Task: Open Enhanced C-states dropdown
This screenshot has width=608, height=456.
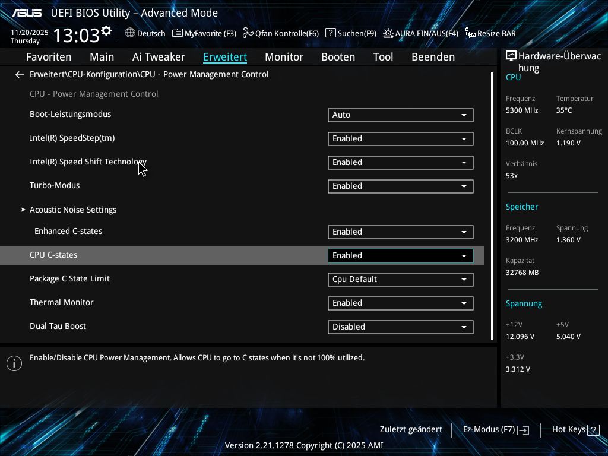Action: 401,232
